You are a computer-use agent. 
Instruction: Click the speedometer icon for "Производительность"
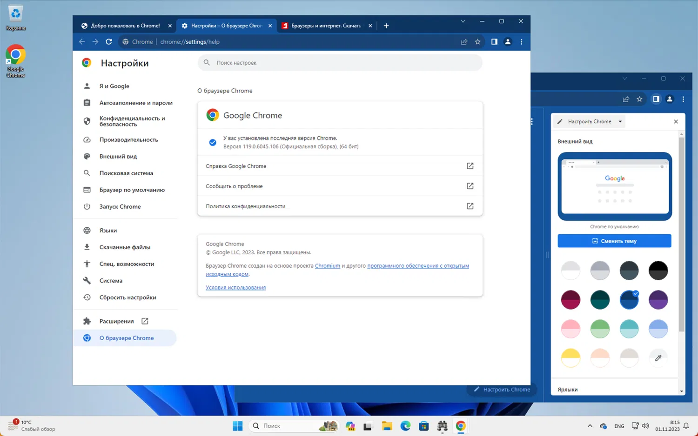click(87, 139)
